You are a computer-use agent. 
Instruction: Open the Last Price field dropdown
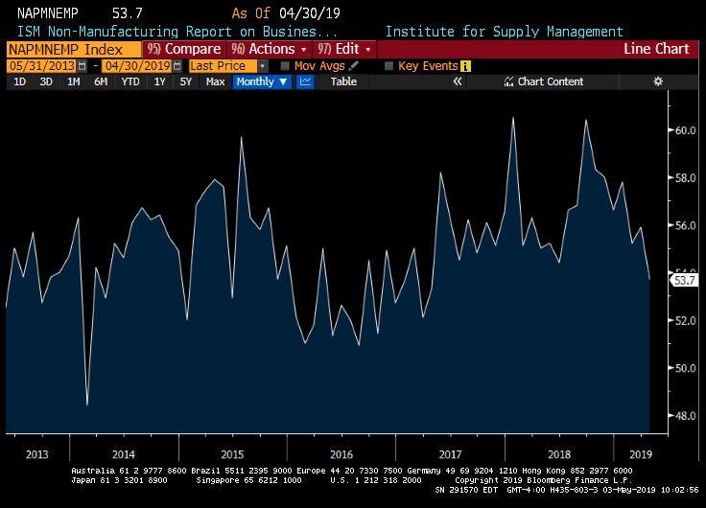(264, 66)
